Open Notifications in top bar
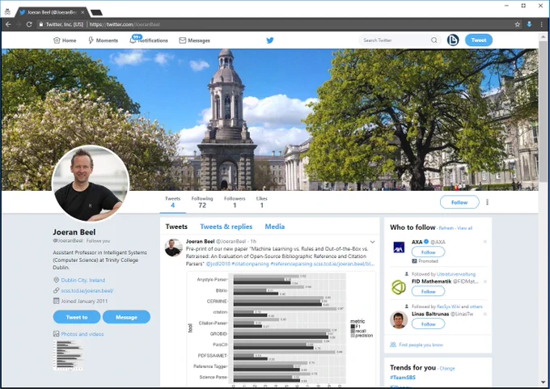The height and width of the screenshot is (389, 550). pyautogui.click(x=149, y=40)
